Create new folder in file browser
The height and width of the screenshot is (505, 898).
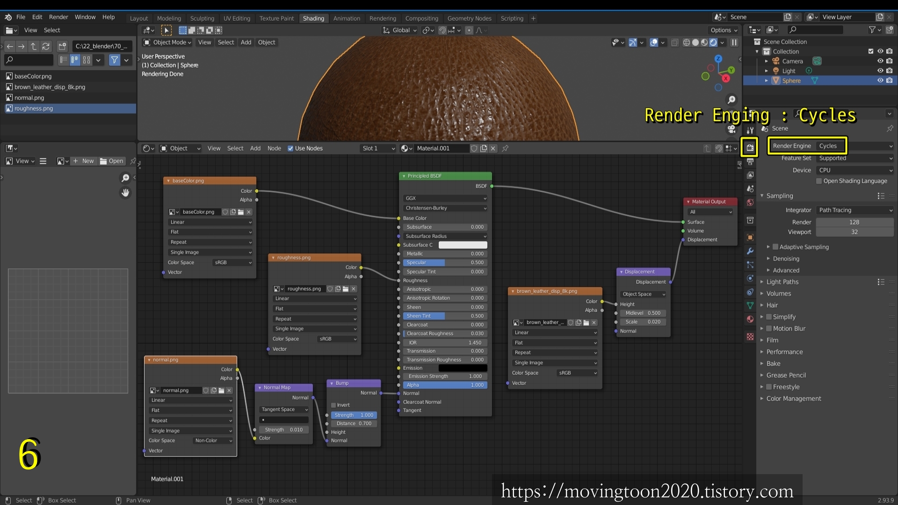tap(62, 46)
